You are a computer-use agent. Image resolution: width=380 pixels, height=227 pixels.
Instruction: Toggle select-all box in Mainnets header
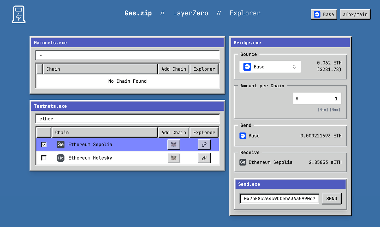click(39, 69)
